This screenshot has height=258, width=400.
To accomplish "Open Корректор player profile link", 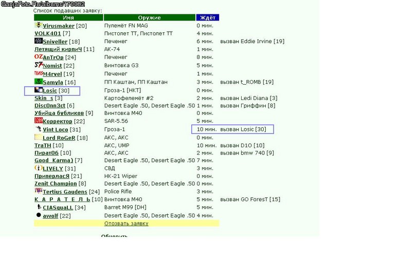I will [58, 121].
